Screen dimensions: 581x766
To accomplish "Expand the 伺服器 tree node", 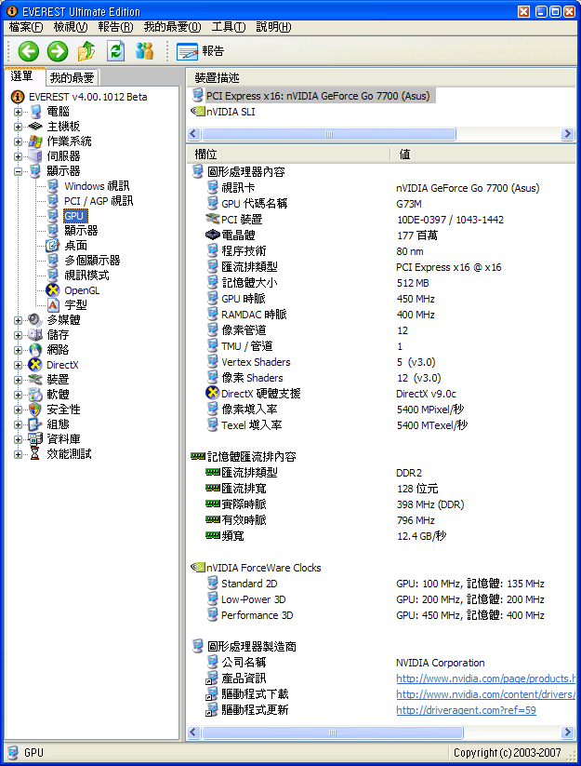I will coord(18,156).
